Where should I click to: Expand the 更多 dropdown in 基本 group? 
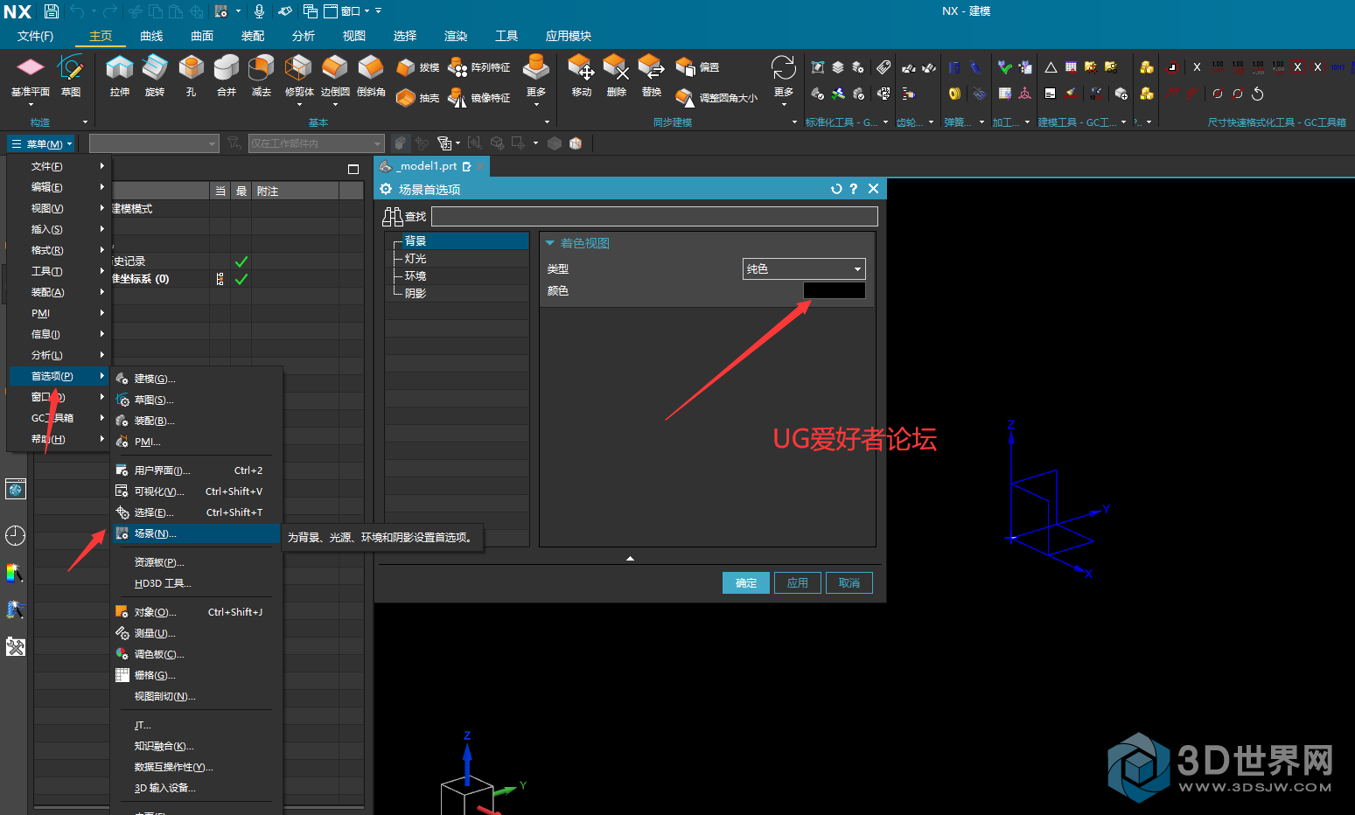pyautogui.click(x=536, y=80)
